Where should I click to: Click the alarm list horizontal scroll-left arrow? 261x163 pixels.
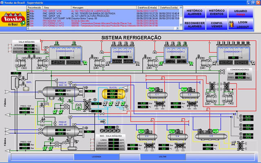28,28
